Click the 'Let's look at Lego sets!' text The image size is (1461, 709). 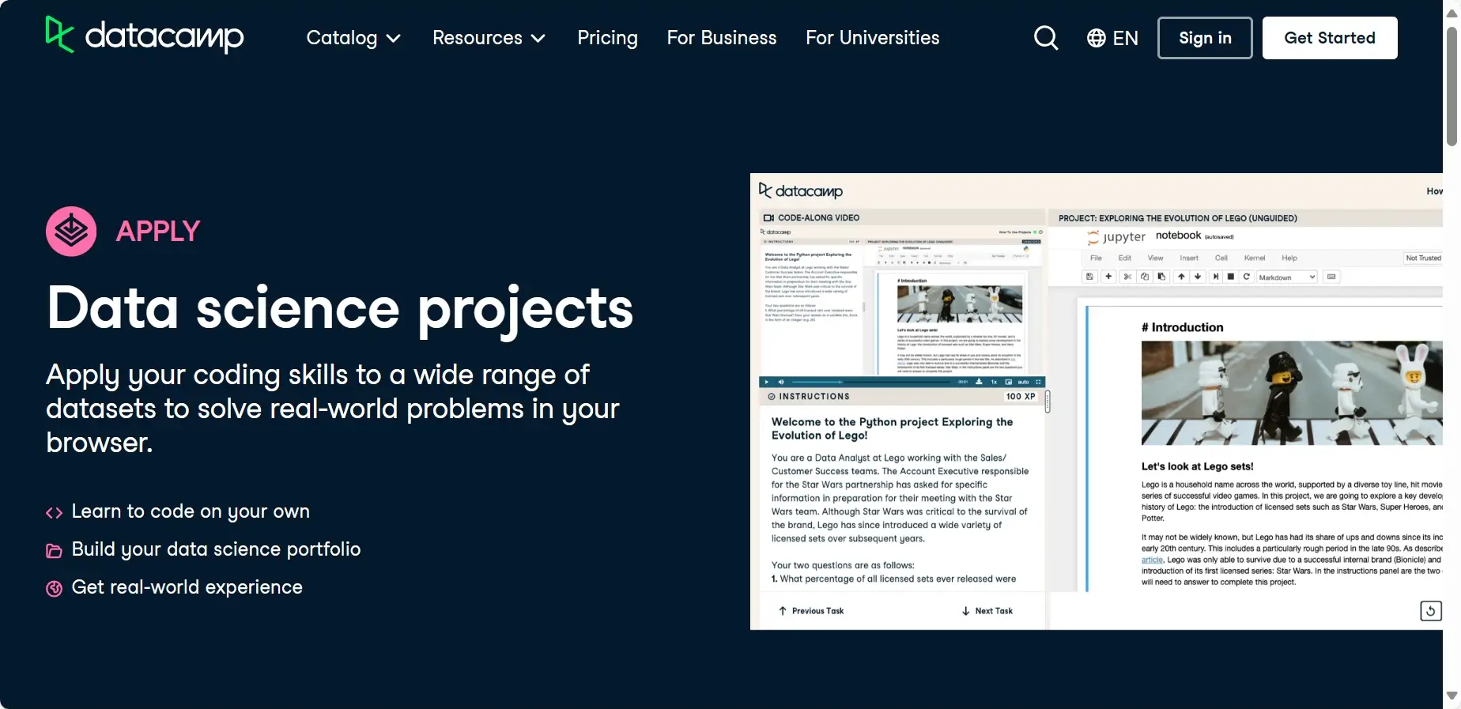(x=1197, y=466)
